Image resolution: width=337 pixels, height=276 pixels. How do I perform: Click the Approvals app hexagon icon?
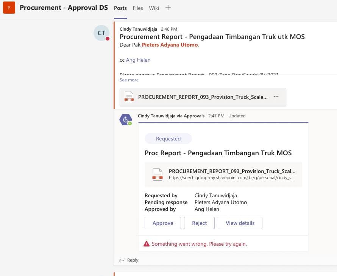[126, 120]
